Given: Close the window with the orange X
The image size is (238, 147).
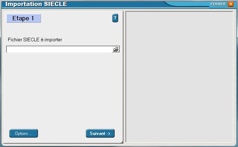Looking at the screenshot, I should (x=231, y=4).
